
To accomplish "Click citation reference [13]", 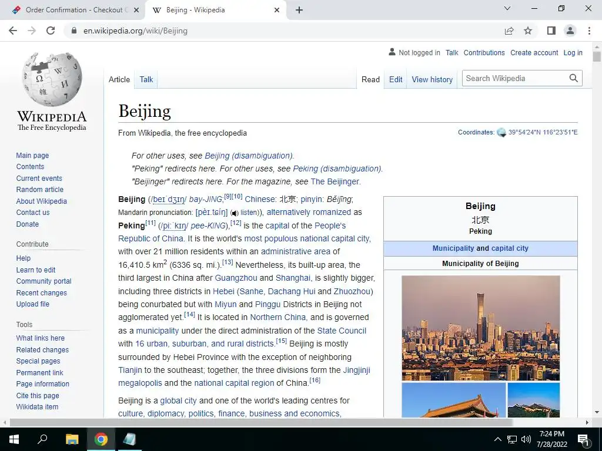I will (228, 262).
